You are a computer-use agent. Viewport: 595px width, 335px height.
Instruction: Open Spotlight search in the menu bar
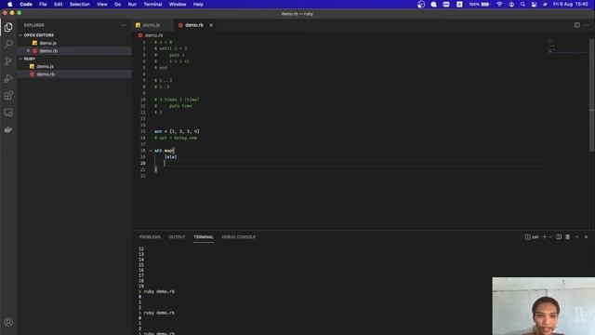pos(522,4)
